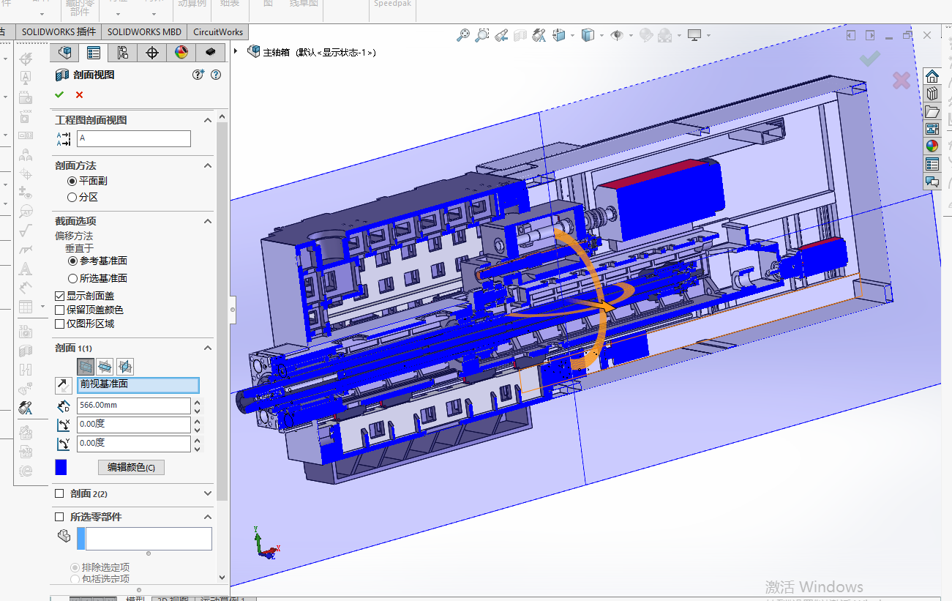The height and width of the screenshot is (601, 952).
Task: Open View Settings dropdown arrow
Action: (x=708, y=35)
